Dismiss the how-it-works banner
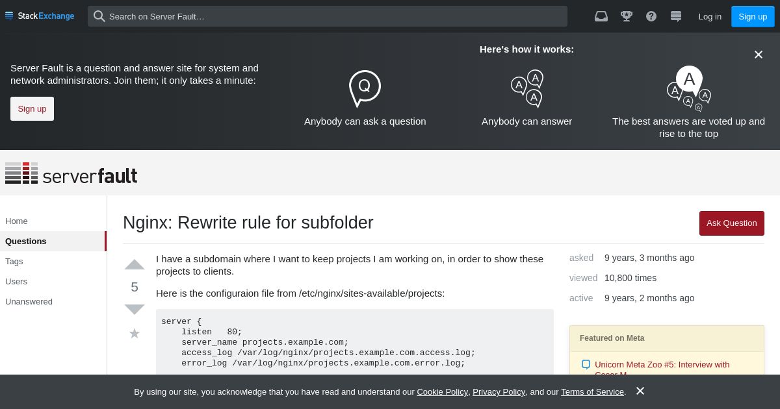The width and height of the screenshot is (780, 409). pos(759,55)
